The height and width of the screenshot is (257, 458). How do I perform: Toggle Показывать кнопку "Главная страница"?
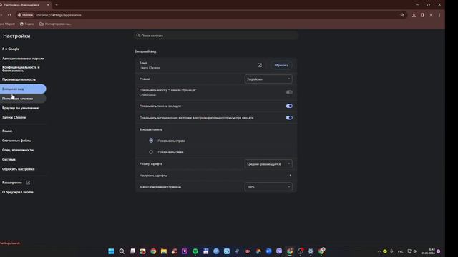coord(289,92)
